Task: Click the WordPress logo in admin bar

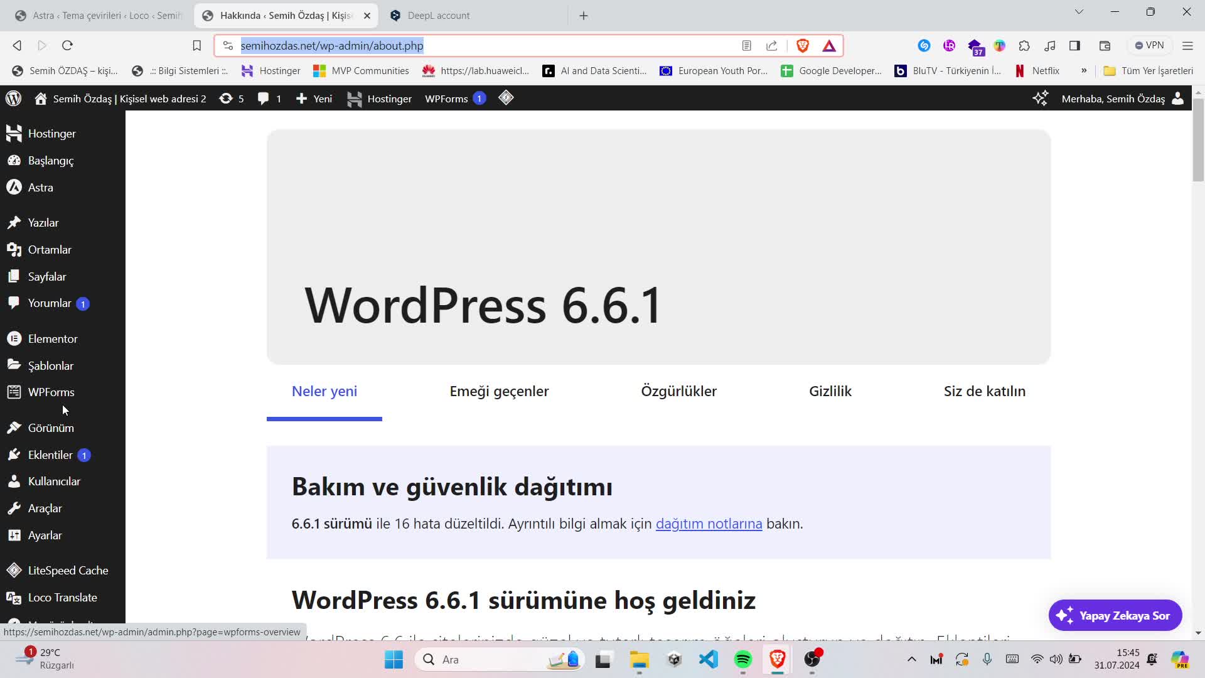Action: (x=14, y=99)
